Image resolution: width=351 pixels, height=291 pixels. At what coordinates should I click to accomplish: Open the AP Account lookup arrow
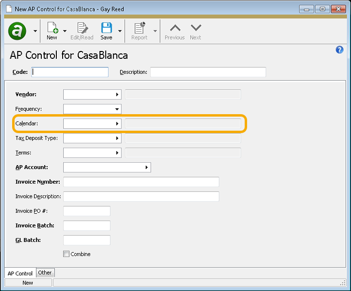[x=147, y=168]
